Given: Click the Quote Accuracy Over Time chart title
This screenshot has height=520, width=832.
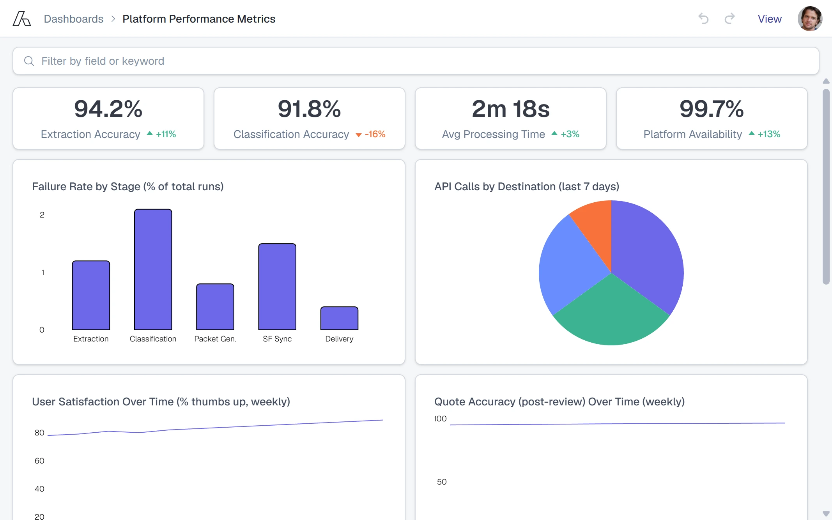Looking at the screenshot, I should click(559, 401).
